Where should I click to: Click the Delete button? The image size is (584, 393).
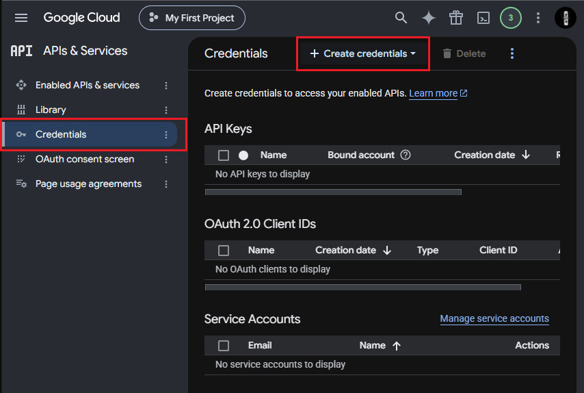[464, 53]
